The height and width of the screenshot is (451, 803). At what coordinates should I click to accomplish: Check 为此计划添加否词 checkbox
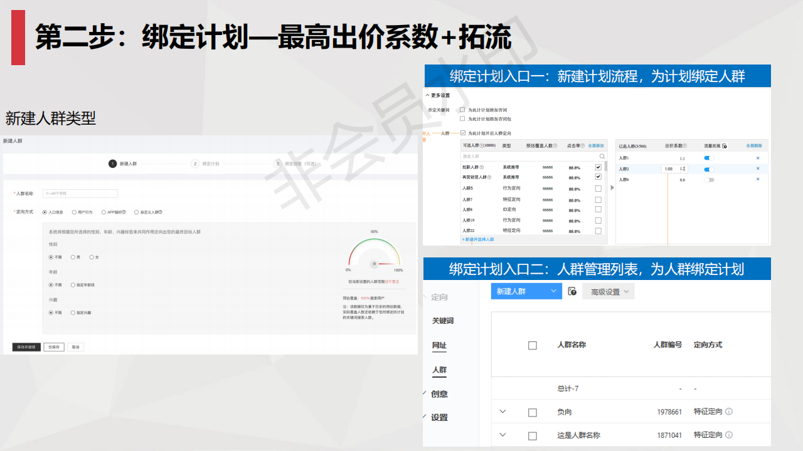pos(462,110)
